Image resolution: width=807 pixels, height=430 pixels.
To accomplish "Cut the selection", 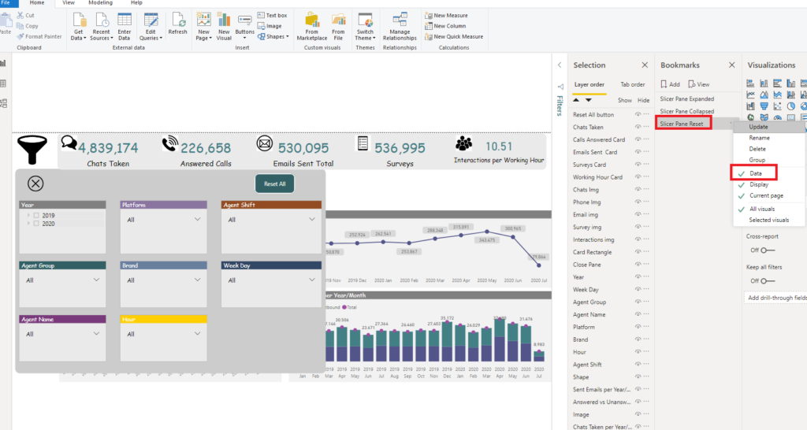I will (x=25, y=16).
